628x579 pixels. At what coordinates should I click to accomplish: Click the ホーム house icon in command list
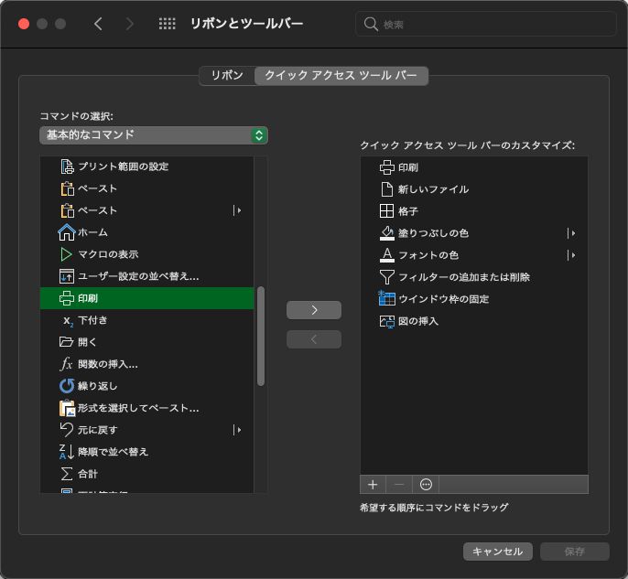66,232
